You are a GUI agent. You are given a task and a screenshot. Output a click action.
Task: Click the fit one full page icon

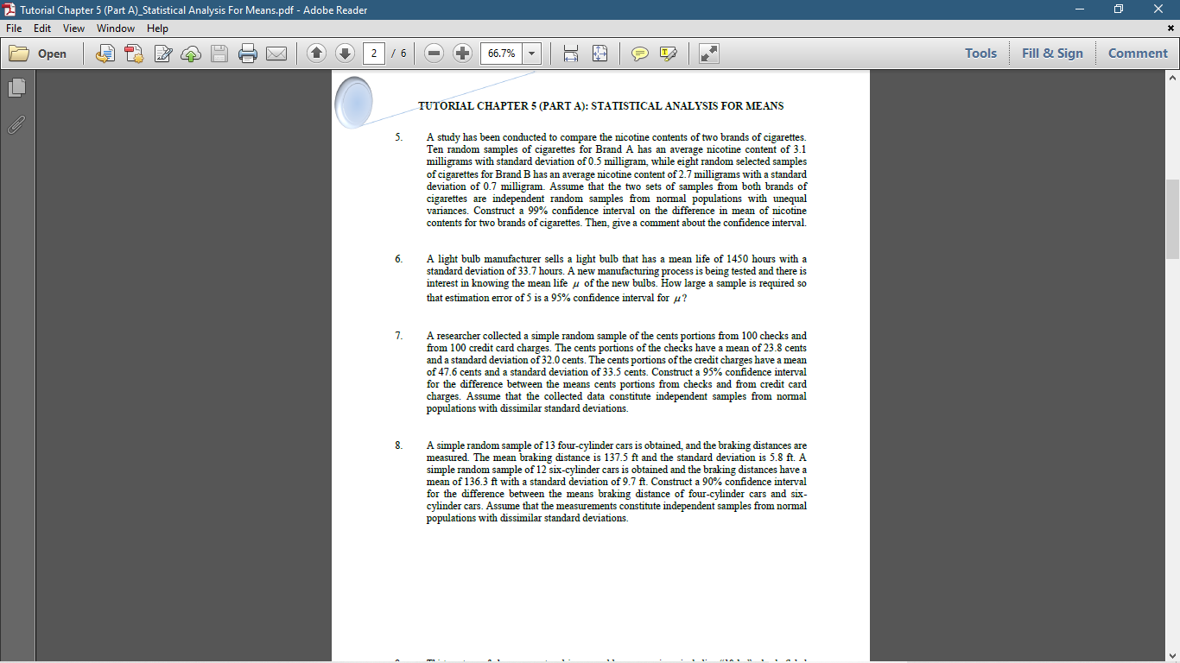tap(600, 54)
